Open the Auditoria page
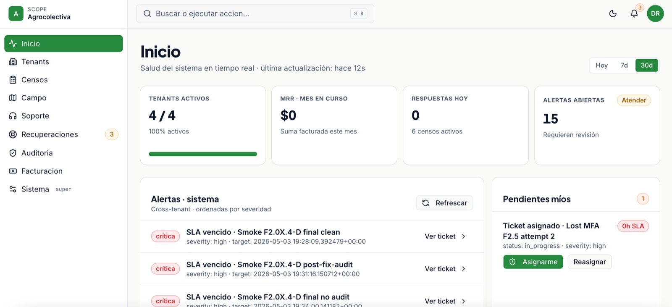 tap(63, 153)
